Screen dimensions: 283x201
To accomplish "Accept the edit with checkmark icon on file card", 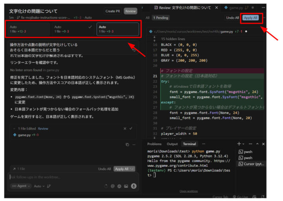I will (x=131, y=128).
